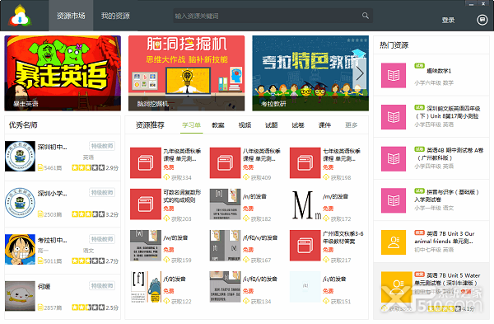Click pink book icon for 英语4B 期中测试卷
The image size is (494, 324).
[x=394, y=158]
